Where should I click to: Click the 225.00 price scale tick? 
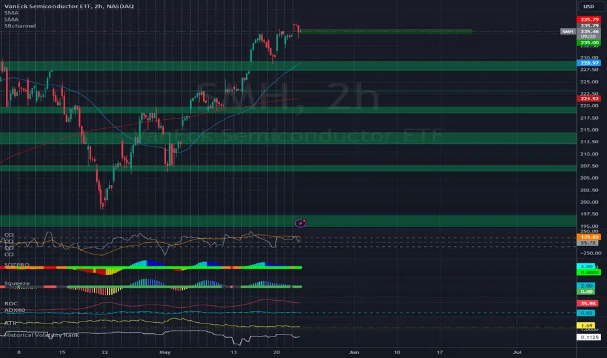[589, 81]
